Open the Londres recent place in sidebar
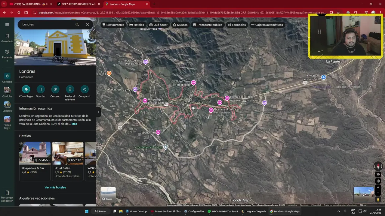The height and width of the screenshot is (216, 385). pyautogui.click(x=7, y=107)
